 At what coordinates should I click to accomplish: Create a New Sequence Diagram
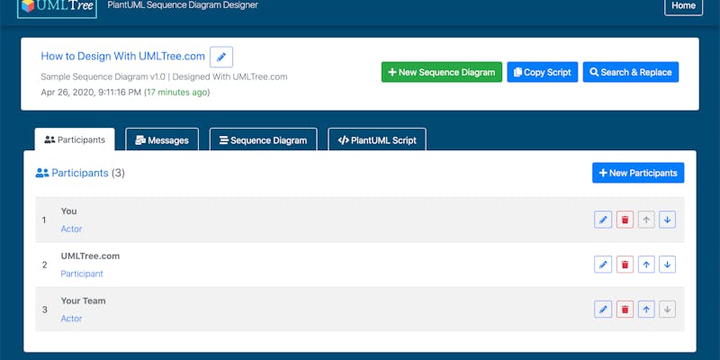(x=442, y=72)
